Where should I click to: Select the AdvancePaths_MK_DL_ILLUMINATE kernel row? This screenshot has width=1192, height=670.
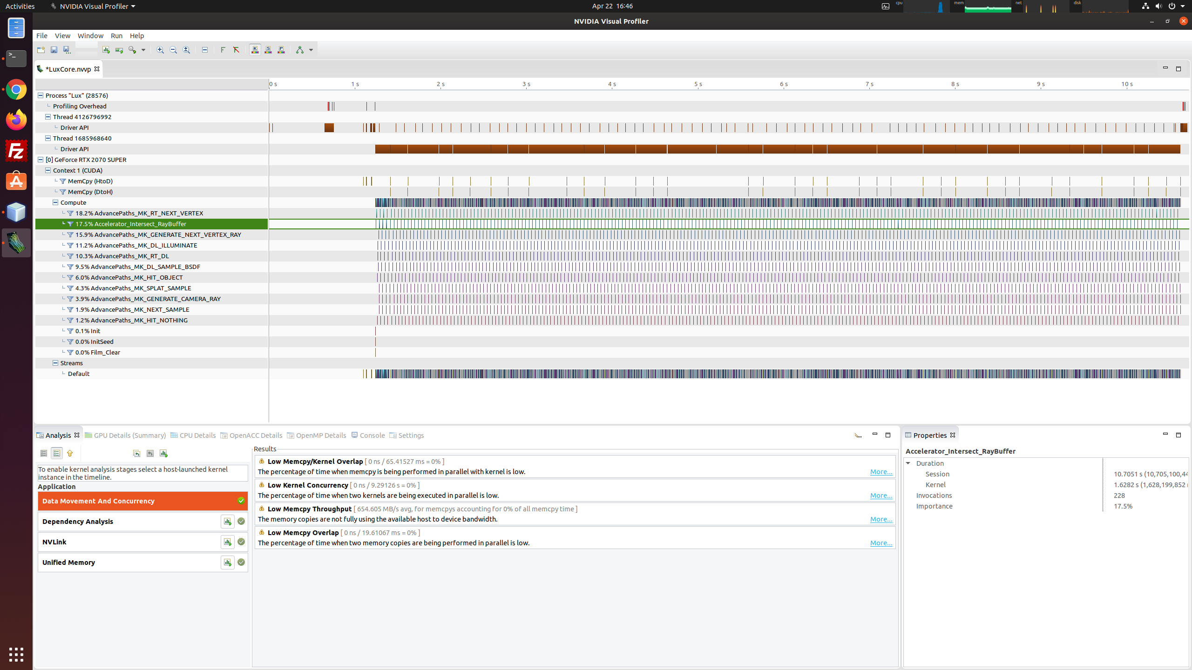136,245
